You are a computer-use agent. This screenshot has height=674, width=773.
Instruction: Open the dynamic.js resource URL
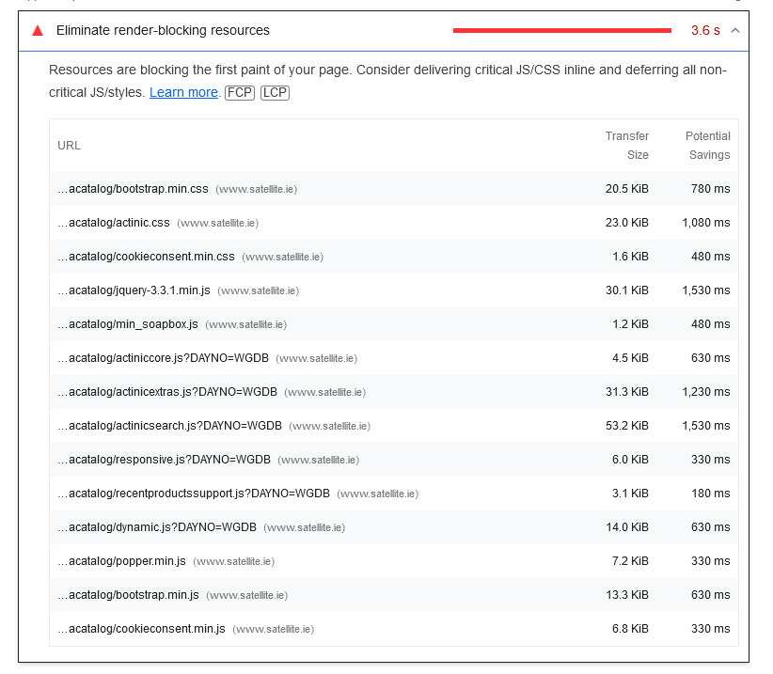[157, 527]
